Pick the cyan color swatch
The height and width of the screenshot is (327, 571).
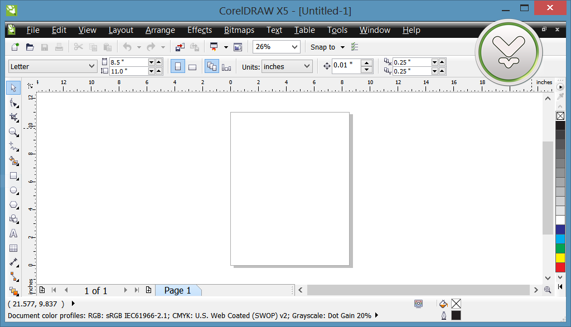click(x=560, y=239)
